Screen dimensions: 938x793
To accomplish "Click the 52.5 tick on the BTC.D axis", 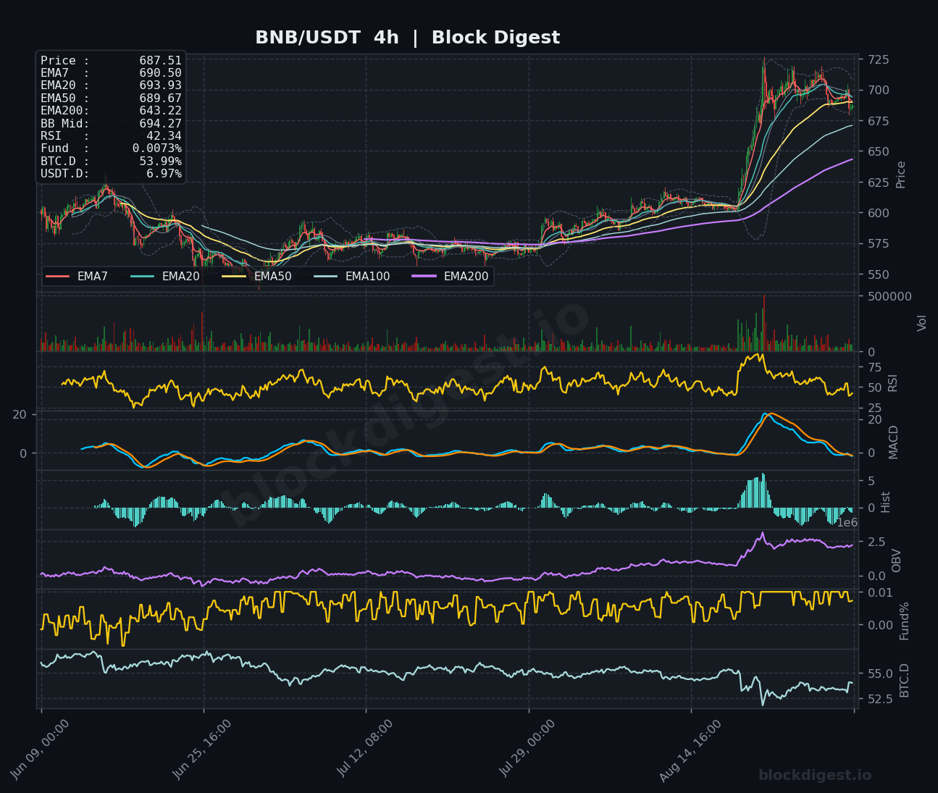I will 879,700.
